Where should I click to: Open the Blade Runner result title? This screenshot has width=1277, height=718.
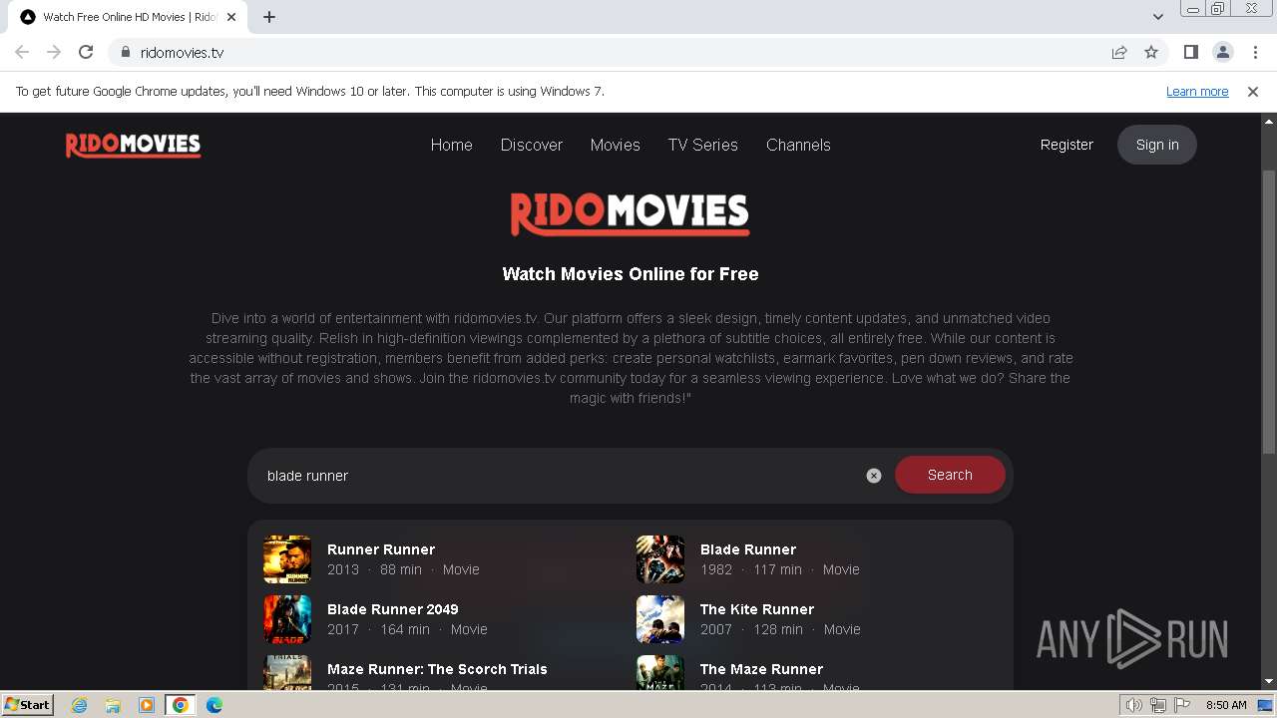[748, 549]
